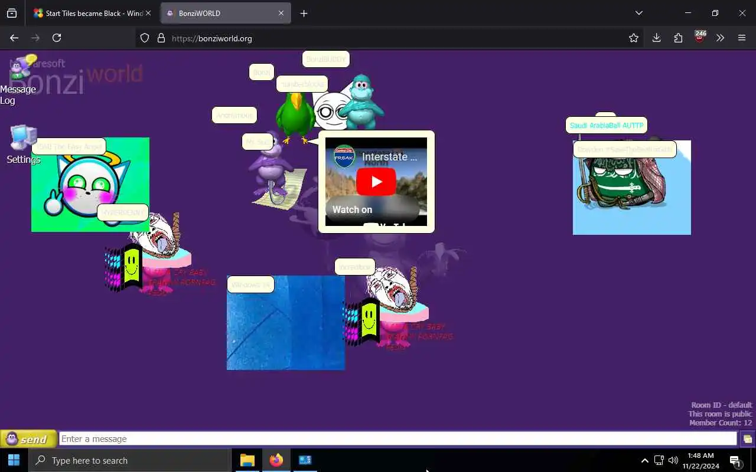This screenshot has height=472, width=756.
Task: Click the Mr. Suzi name tag
Action: [258, 142]
